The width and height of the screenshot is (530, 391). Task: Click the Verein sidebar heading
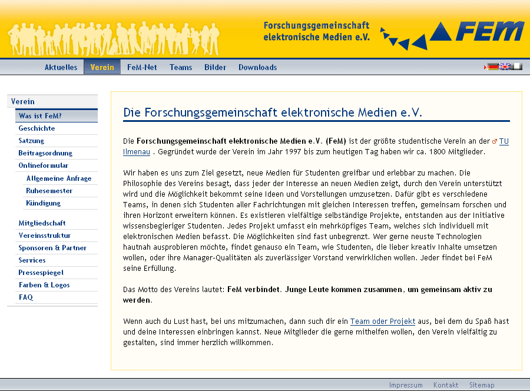tap(52, 101)
